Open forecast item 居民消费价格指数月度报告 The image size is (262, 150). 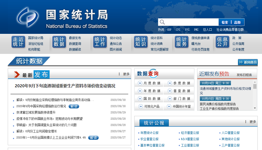[218, 104]
